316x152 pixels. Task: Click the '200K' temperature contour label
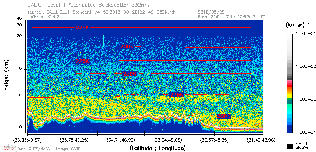[127, 47]
